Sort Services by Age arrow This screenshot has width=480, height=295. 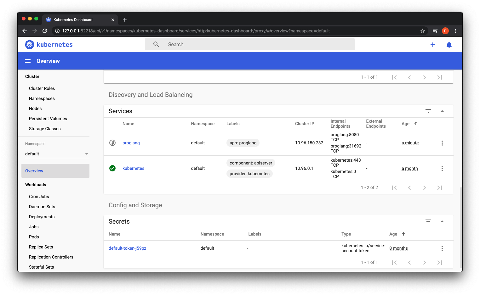(416, 124)
